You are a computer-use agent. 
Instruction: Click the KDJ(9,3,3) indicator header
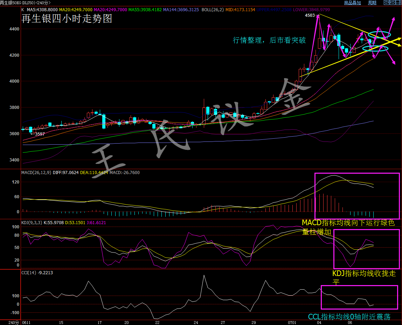point(31,222)
